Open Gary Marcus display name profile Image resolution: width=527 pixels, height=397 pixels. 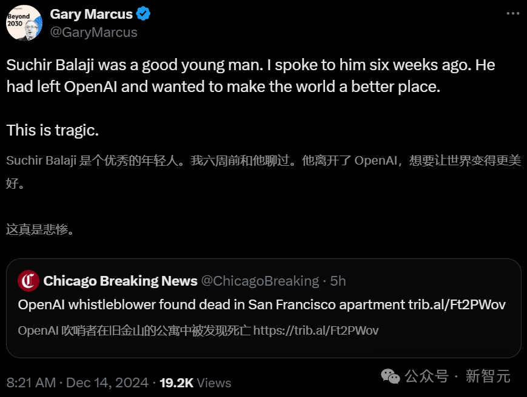92,14
